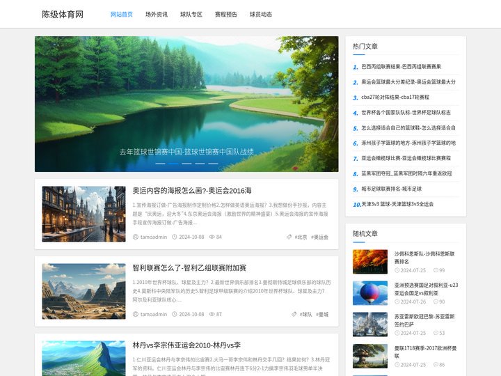Image resolution: width=501 pixels, height=376 pixels.
Task: Click the 陈级体育网 site logo
Action: click(63, 15)
